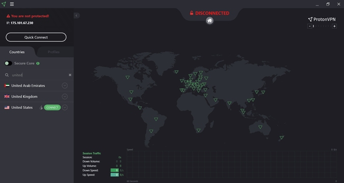
Task: Select the Central America server marker
Action: pyautogui.click(x=140, y=108)
